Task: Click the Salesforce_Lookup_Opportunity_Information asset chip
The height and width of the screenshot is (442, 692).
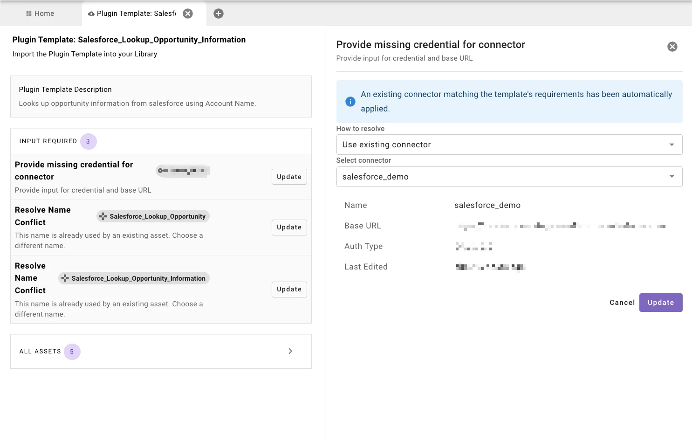Action: click(134, 278)
